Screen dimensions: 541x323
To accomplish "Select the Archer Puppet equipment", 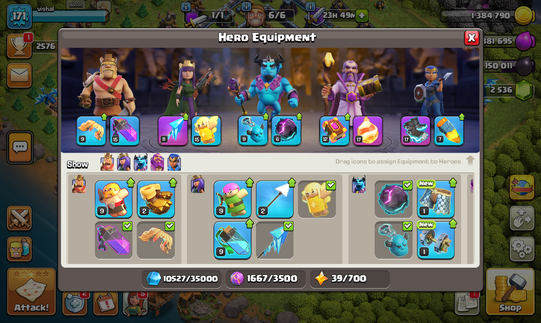I will (x=232, y=199).
